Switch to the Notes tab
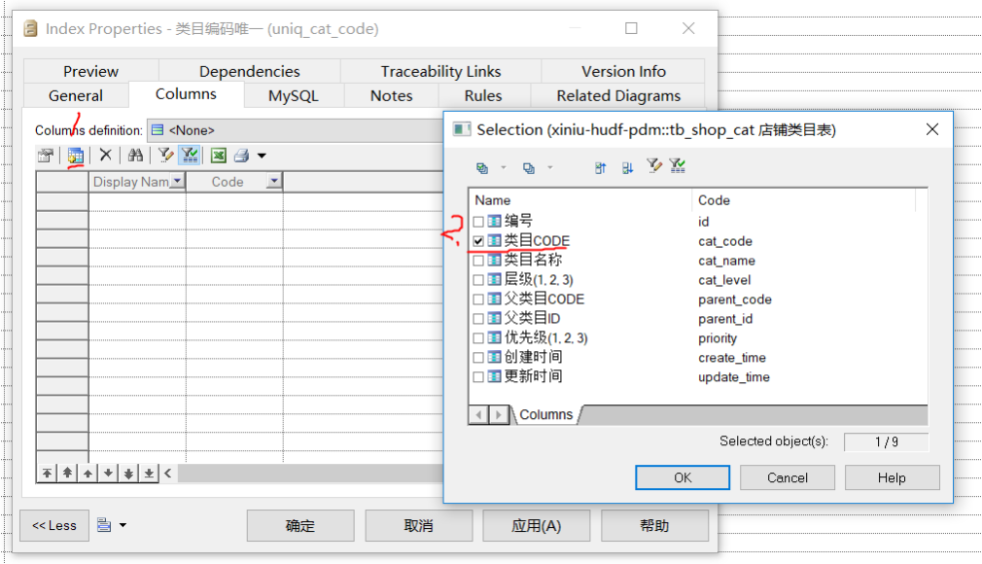The width and height of the screenshot is (982, 564). tap(392, 96)
